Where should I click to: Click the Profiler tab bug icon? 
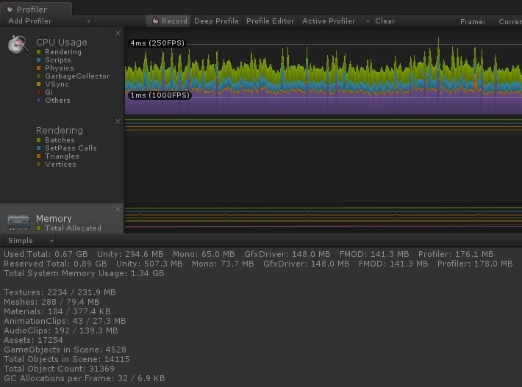tap(10, 9)
